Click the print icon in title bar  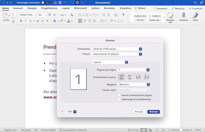(x=77, y=2)
